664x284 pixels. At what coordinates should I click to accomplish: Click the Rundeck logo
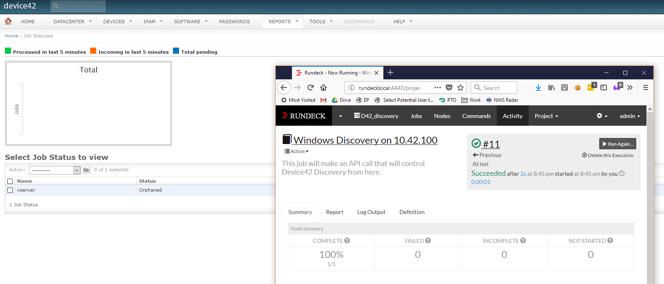point(304,116)
